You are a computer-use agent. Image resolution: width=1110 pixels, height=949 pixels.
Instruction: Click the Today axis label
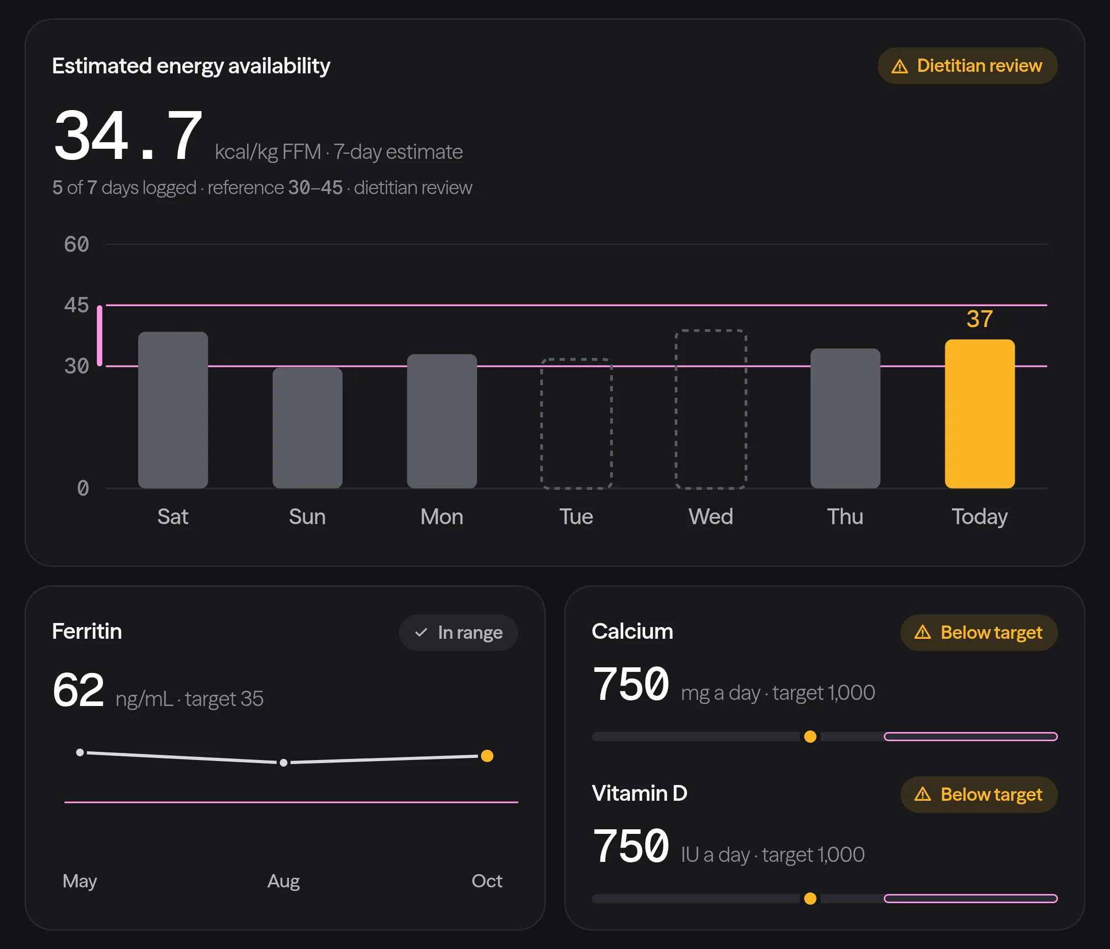[x=980, y=517]
